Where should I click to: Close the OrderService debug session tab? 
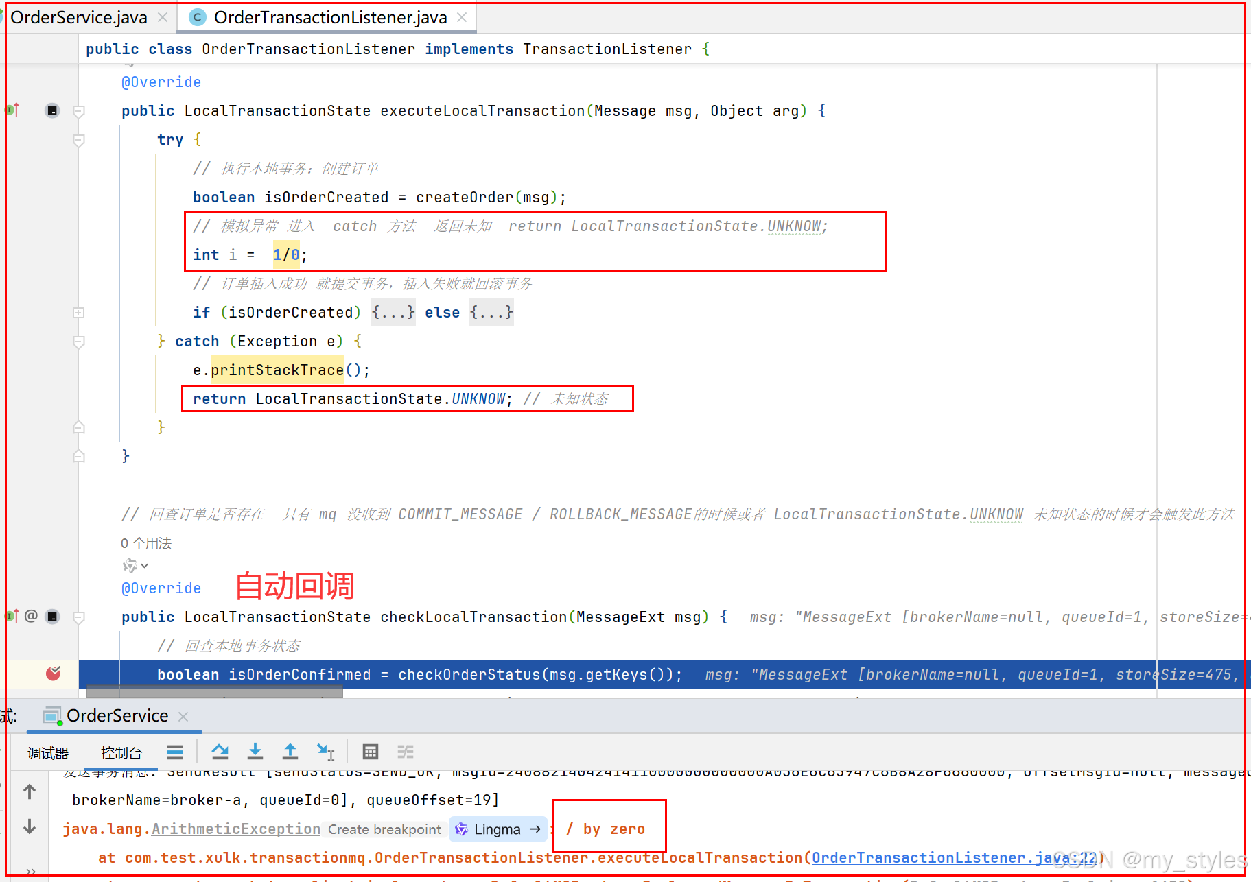183,716
